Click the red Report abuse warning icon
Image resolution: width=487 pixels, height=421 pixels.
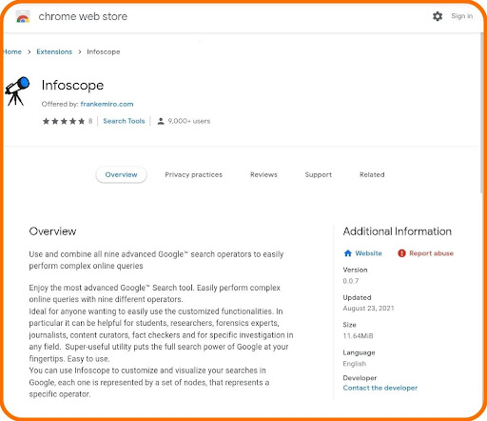coord(401,253)
